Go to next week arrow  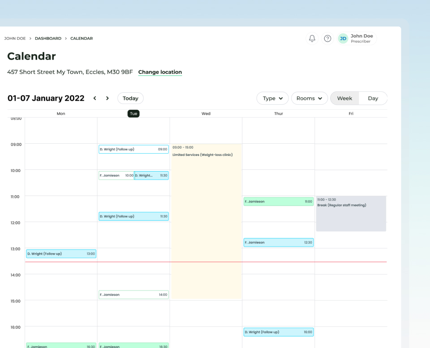(107, 98)
